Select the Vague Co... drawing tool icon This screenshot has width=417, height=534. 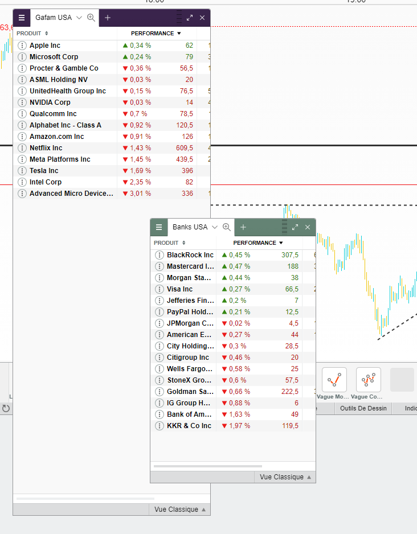tap(368, 379)
